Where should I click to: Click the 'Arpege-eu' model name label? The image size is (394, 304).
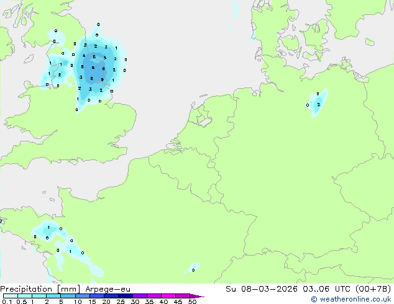pyautogui.click(x=108, y=289)
